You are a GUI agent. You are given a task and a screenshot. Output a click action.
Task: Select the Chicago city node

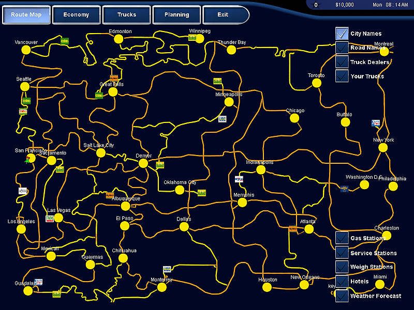(x=294, y=118)
